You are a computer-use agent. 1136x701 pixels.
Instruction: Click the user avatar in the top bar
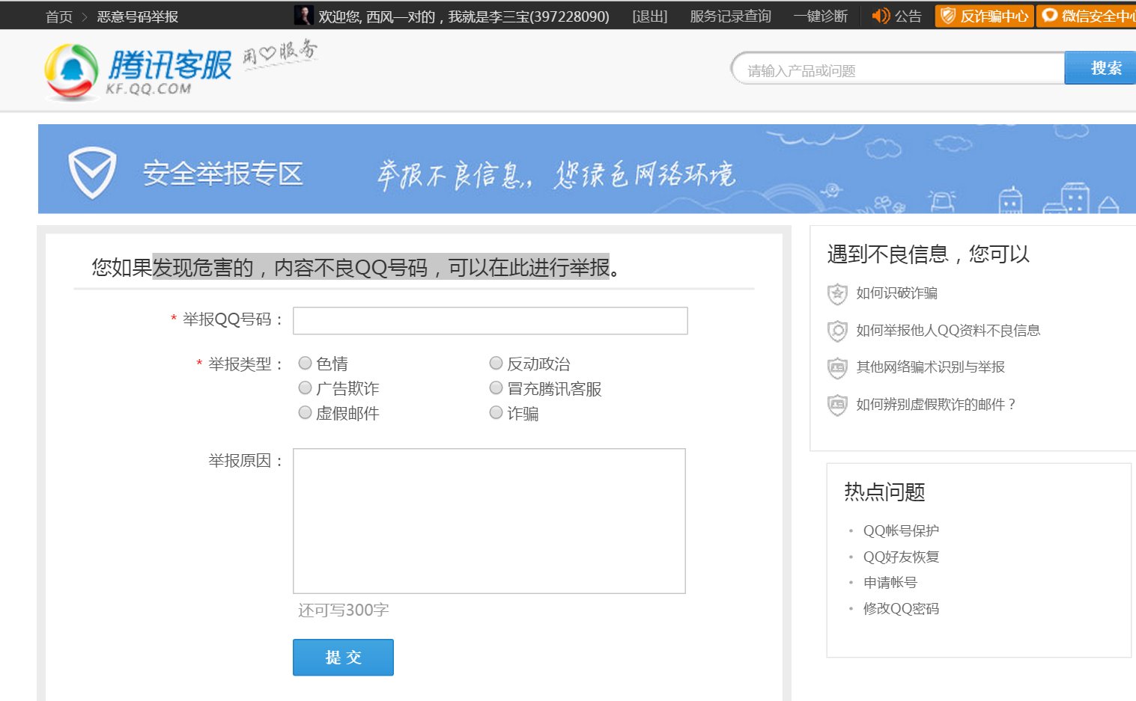pos(303,16)
